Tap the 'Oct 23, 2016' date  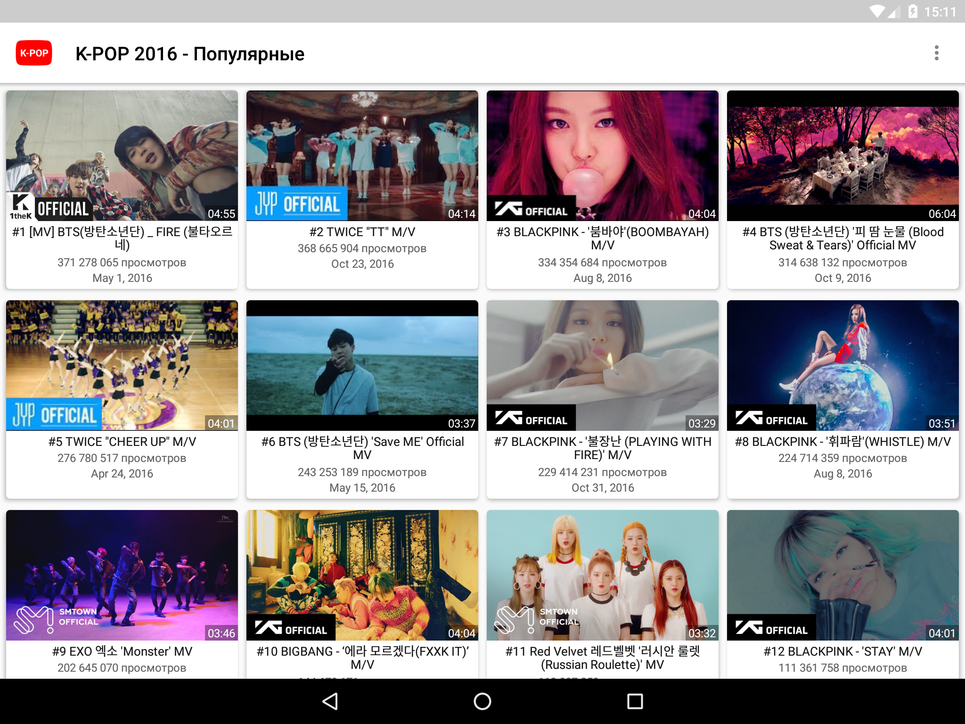click(362, 264)
